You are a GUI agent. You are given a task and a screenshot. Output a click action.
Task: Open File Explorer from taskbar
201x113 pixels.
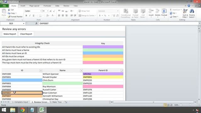tap(13, 110)
